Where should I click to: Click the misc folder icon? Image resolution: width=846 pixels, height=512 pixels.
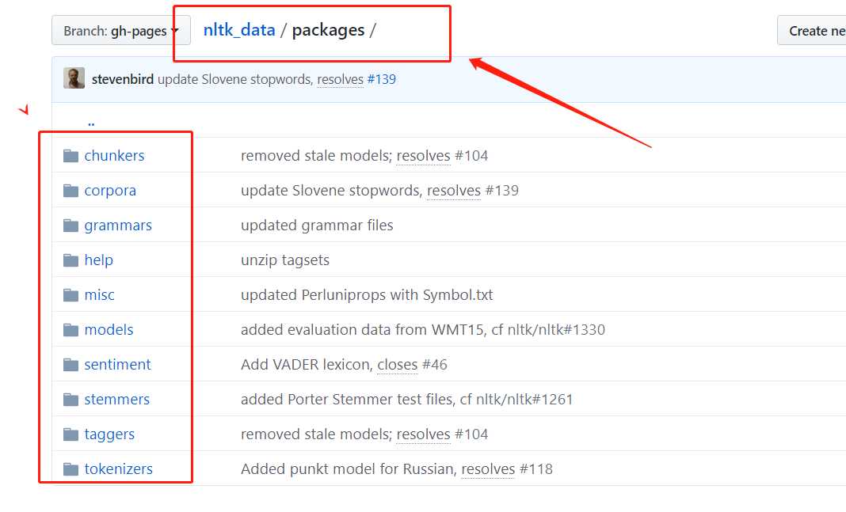point(70,295)
